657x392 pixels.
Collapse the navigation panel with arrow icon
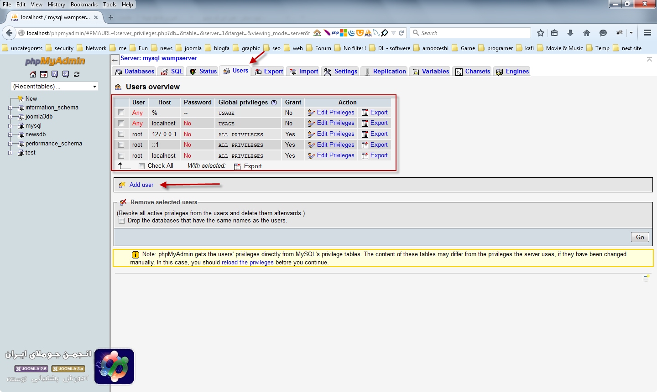(x=115, y=60)
